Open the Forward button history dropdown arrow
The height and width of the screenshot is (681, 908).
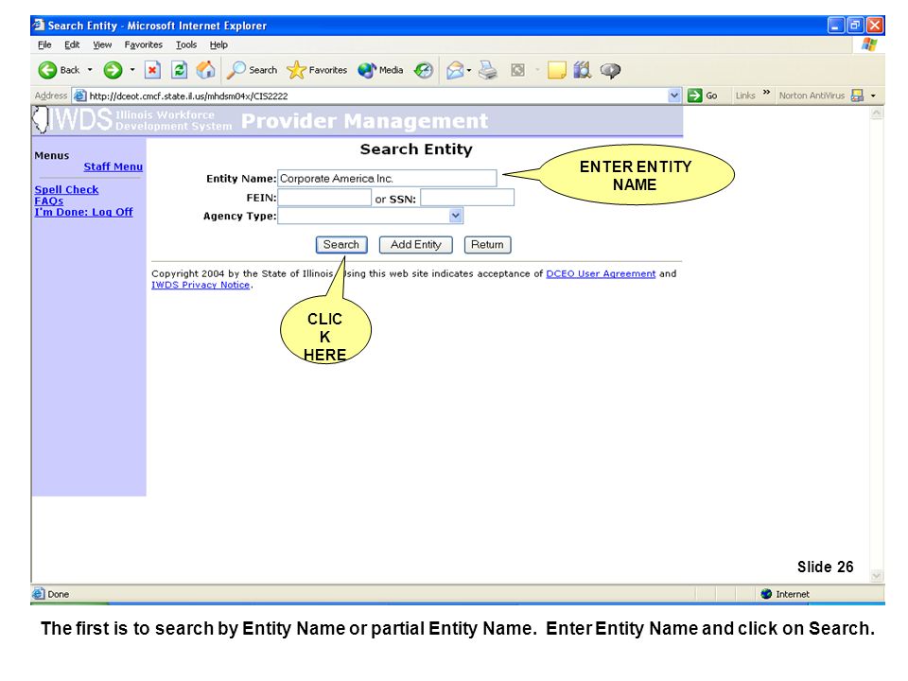(132, 70)
